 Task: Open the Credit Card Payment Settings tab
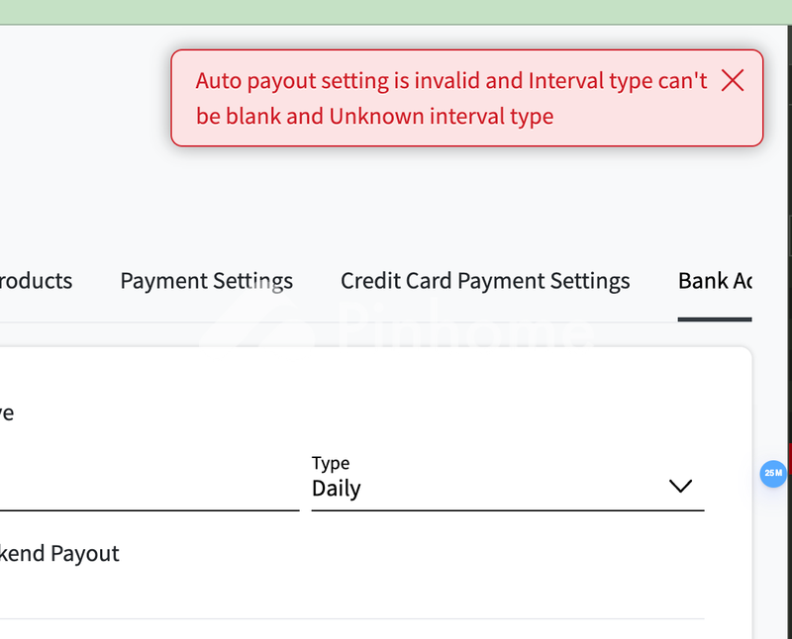(485, 281)
